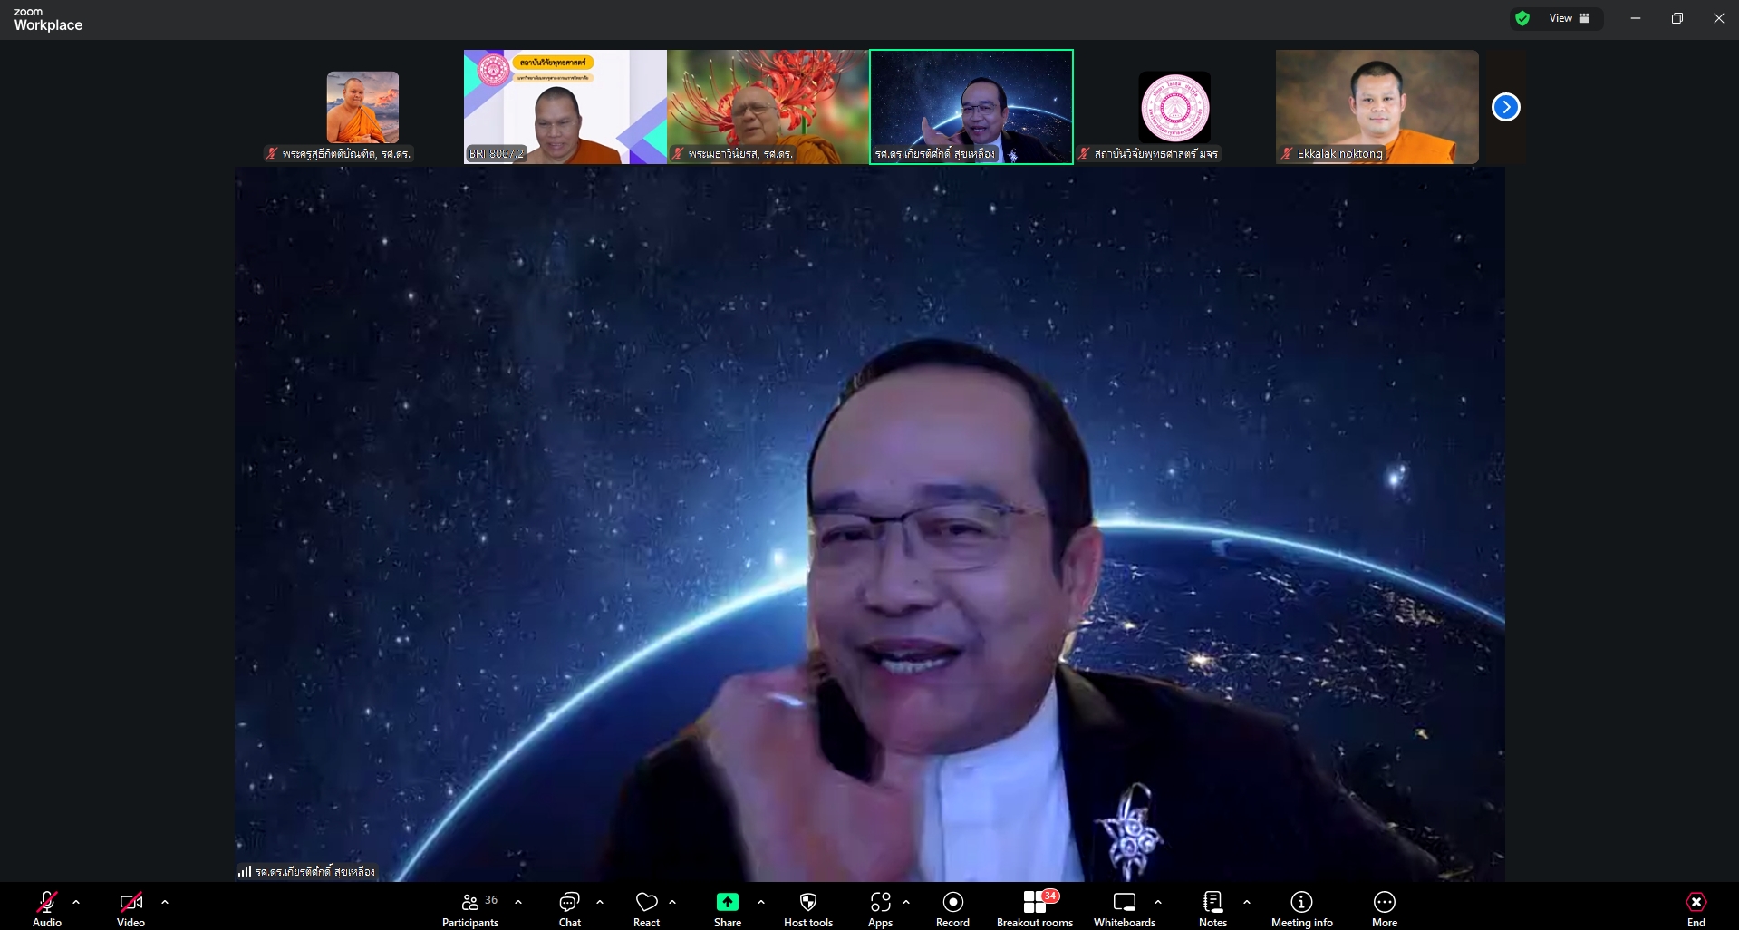Open Whiteboards
Screen dimensions: 1739x930
1124,908
